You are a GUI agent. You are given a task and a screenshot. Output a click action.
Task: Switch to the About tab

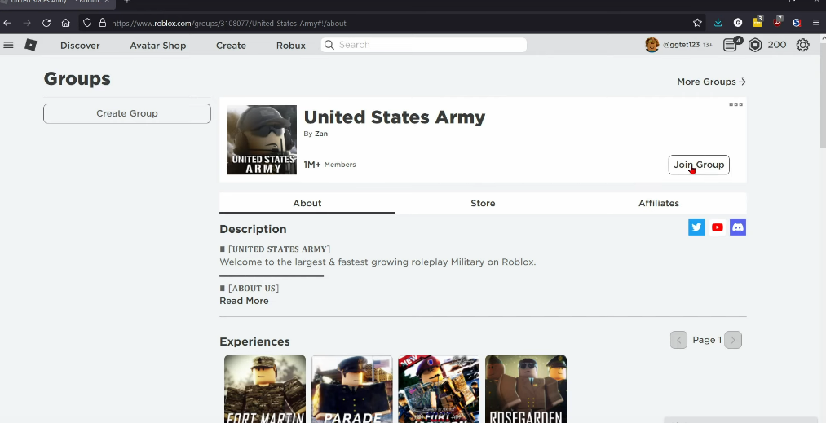pyautogui.click(x=307, y=203)
